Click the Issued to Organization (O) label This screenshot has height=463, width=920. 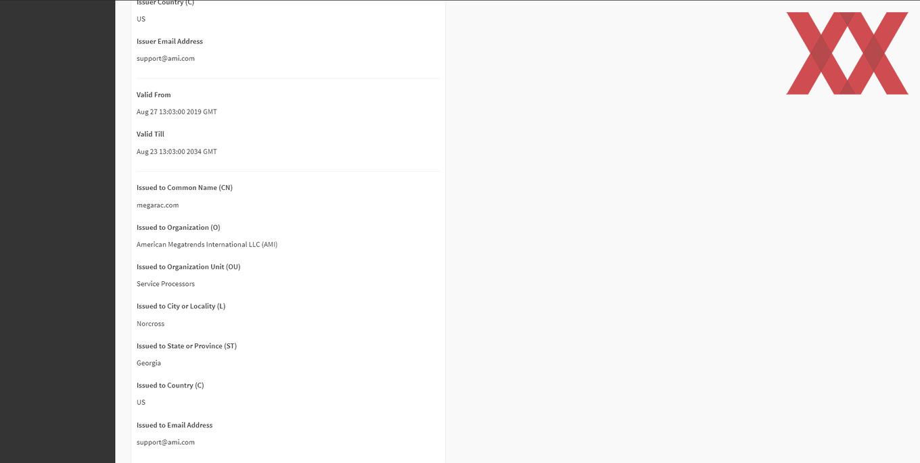coord(179,228)
